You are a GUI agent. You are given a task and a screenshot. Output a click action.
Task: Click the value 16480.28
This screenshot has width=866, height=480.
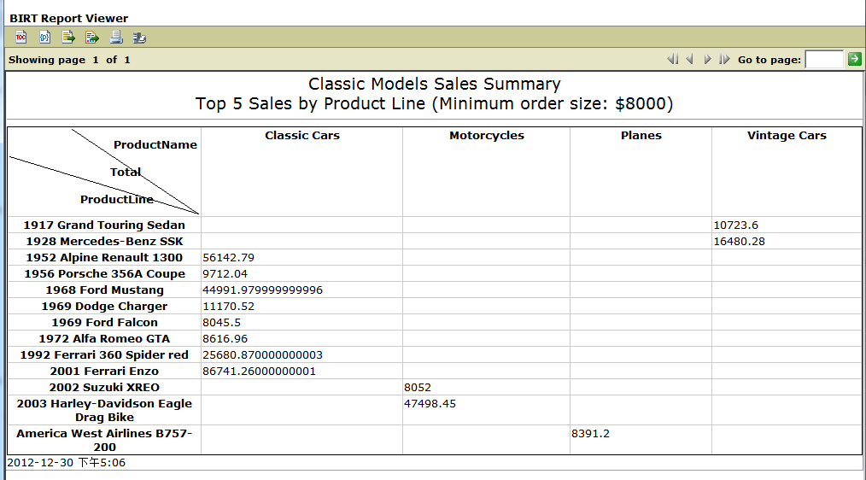(739, 241)
